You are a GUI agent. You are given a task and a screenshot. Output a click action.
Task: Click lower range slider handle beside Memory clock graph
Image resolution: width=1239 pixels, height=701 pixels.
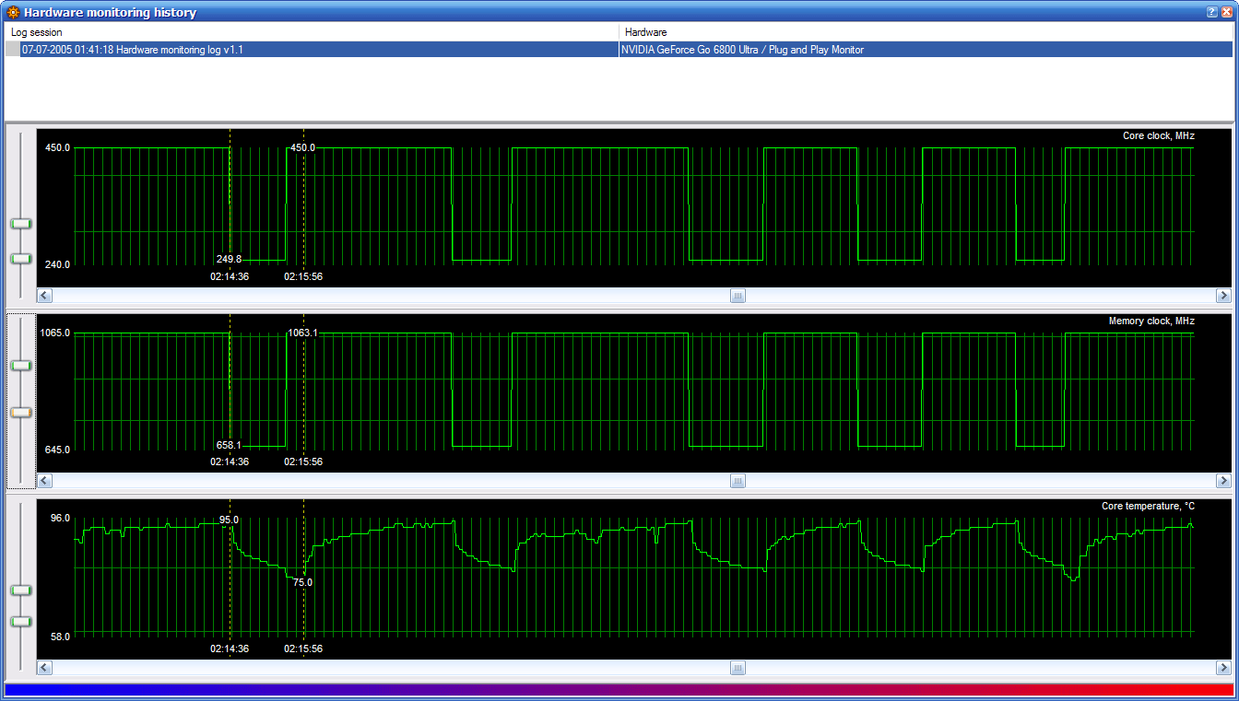click(20, 413)
